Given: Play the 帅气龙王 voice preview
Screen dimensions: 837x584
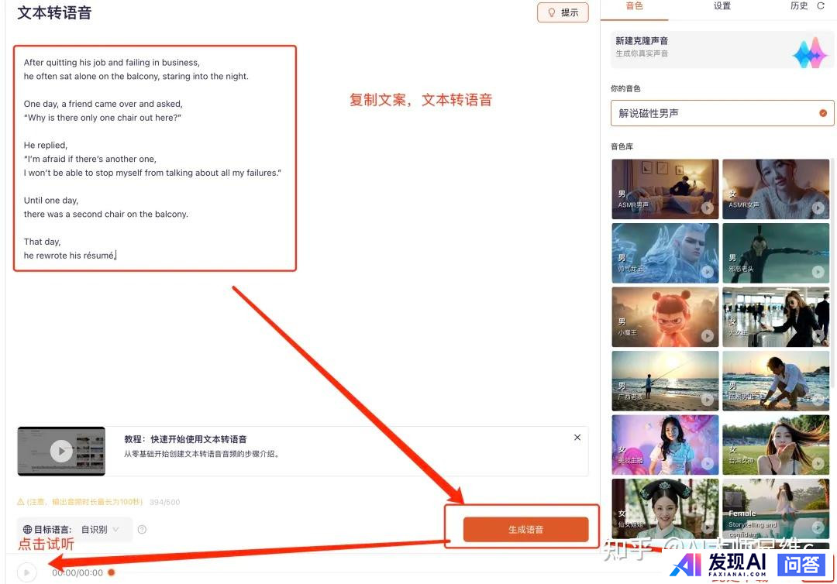Looking at the screenshot, I should coord(707,272).
